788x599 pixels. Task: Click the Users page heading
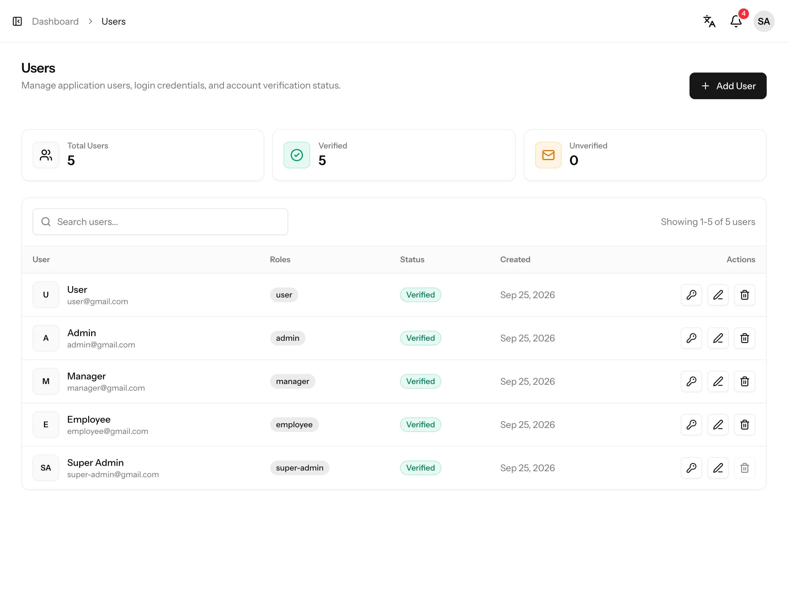tap(38, 68)
